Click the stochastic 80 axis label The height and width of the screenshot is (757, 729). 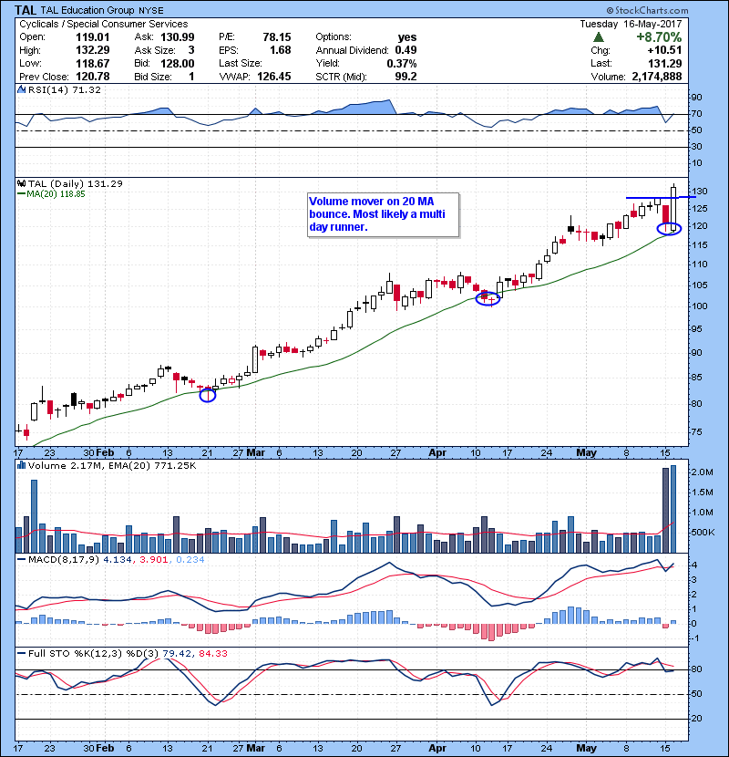point(697,669)
